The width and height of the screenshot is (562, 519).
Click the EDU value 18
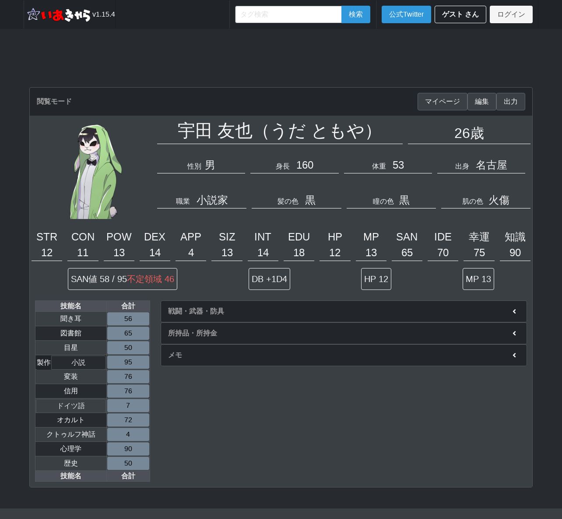[299, 253]
